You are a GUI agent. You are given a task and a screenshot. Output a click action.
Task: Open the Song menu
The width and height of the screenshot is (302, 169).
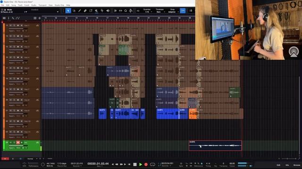pyautogui.click(x=14, y=5)
